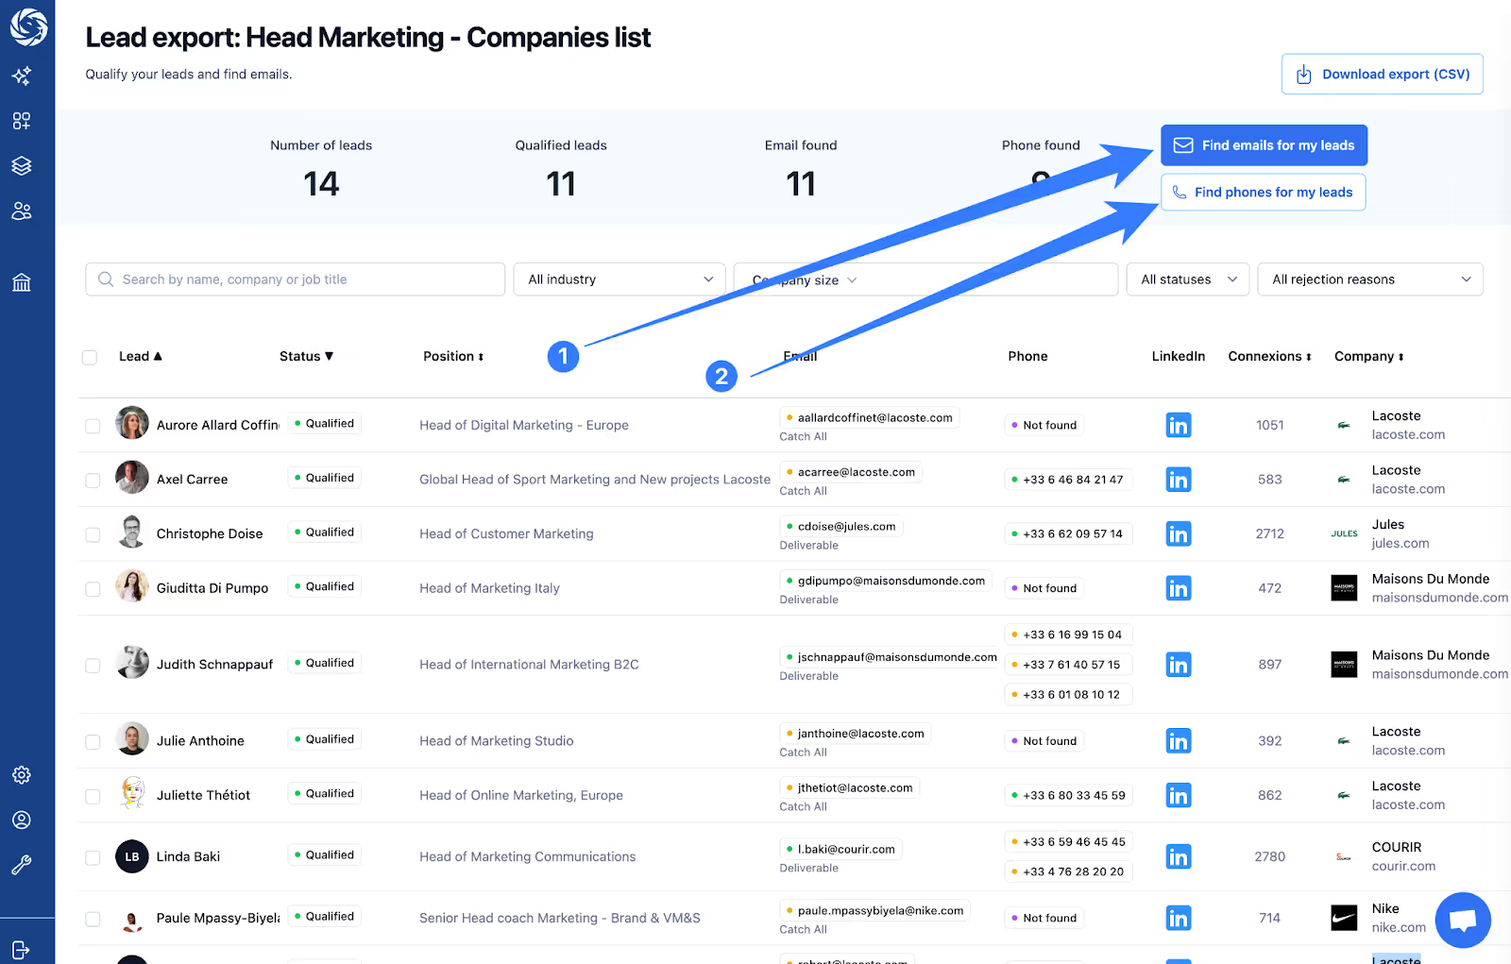Check the box for Giuditta Di Pumpo
The width and height of the screenshot is (1511, 964).
point(93,589)
